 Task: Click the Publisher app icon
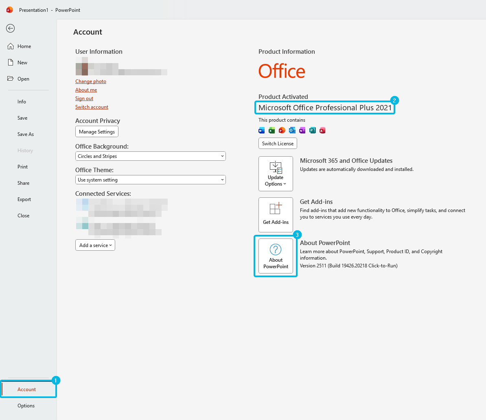coord(313,131)
